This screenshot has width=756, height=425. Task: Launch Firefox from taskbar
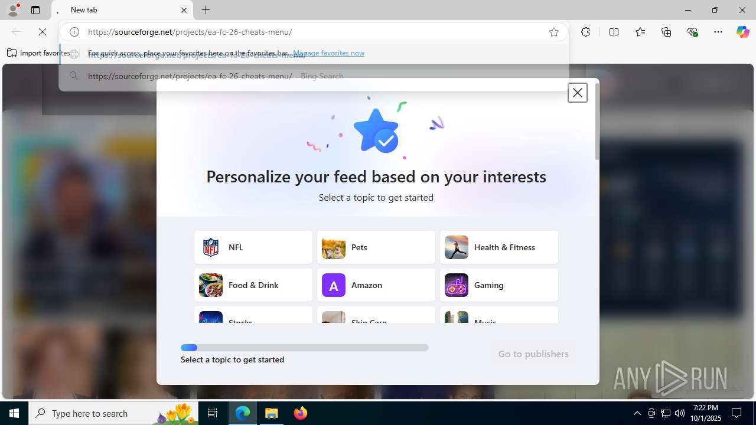coord(301,413)
